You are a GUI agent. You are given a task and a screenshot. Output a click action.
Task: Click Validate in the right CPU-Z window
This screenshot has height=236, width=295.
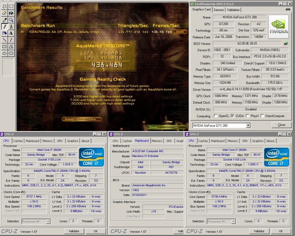(x=259, y=231)
